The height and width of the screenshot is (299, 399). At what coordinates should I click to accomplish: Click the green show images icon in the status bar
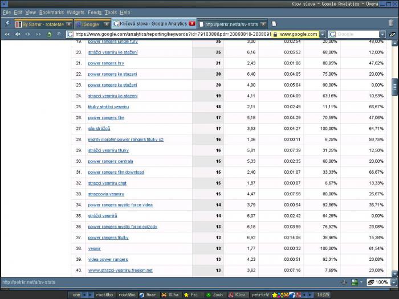[355, 282]
